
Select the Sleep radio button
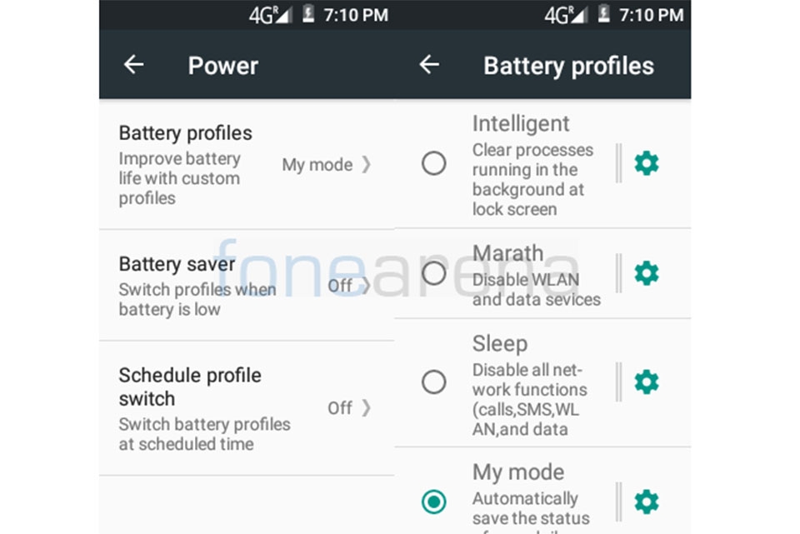tap(433, 382)
